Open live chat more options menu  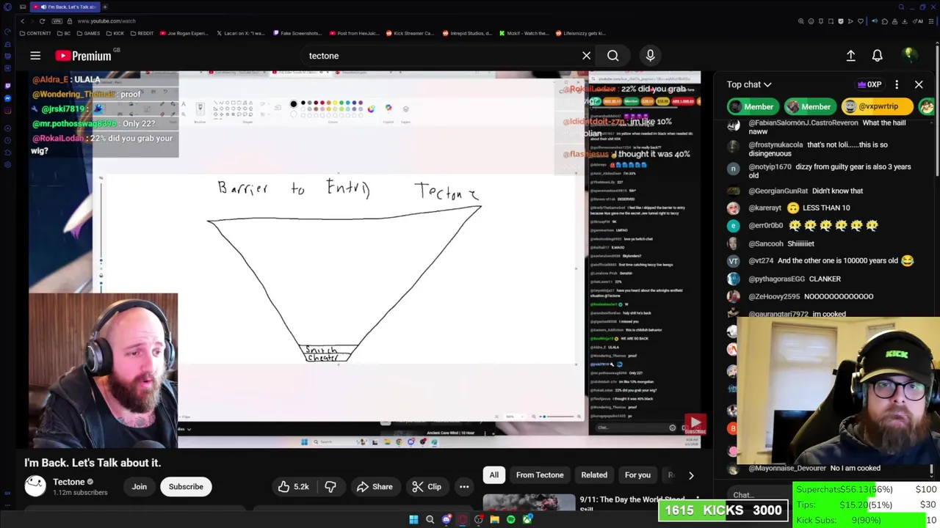coord(897,84)
